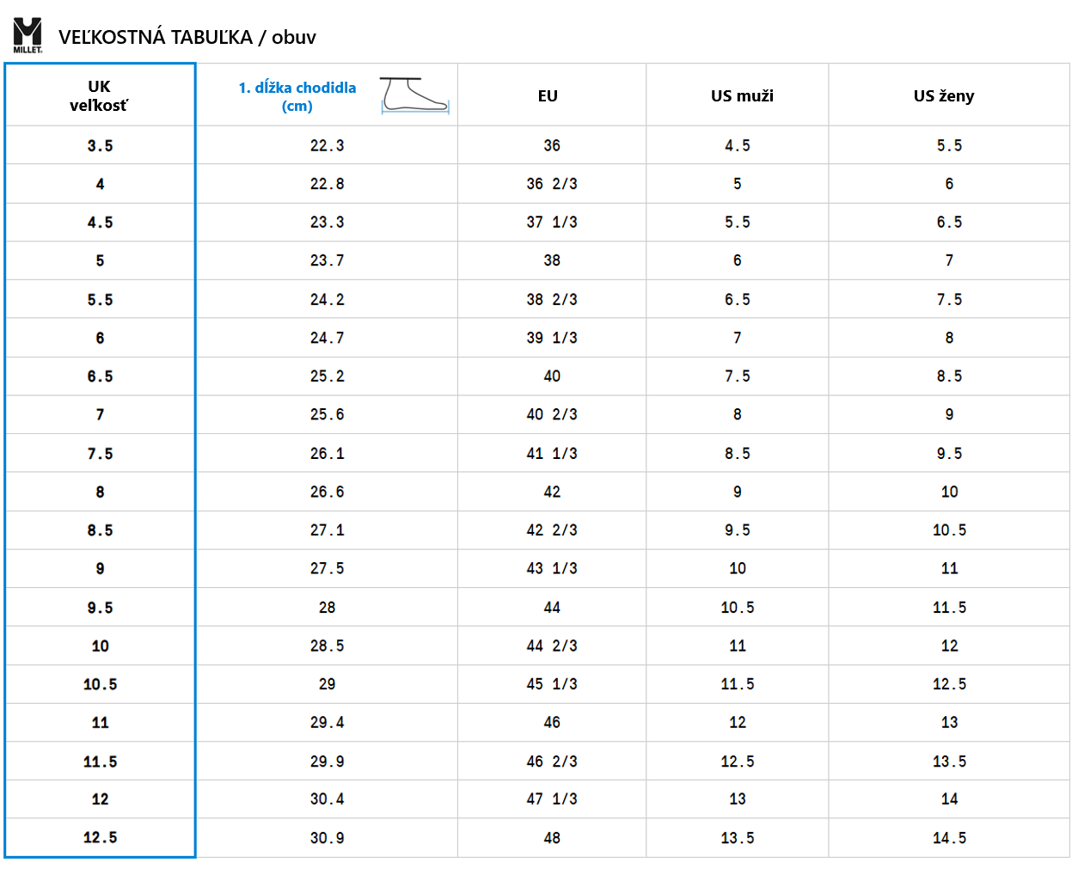This screenshot has width=1072, height=875.
Task: Select the "UK veľkosť" column header
Action: coord(99,95)
